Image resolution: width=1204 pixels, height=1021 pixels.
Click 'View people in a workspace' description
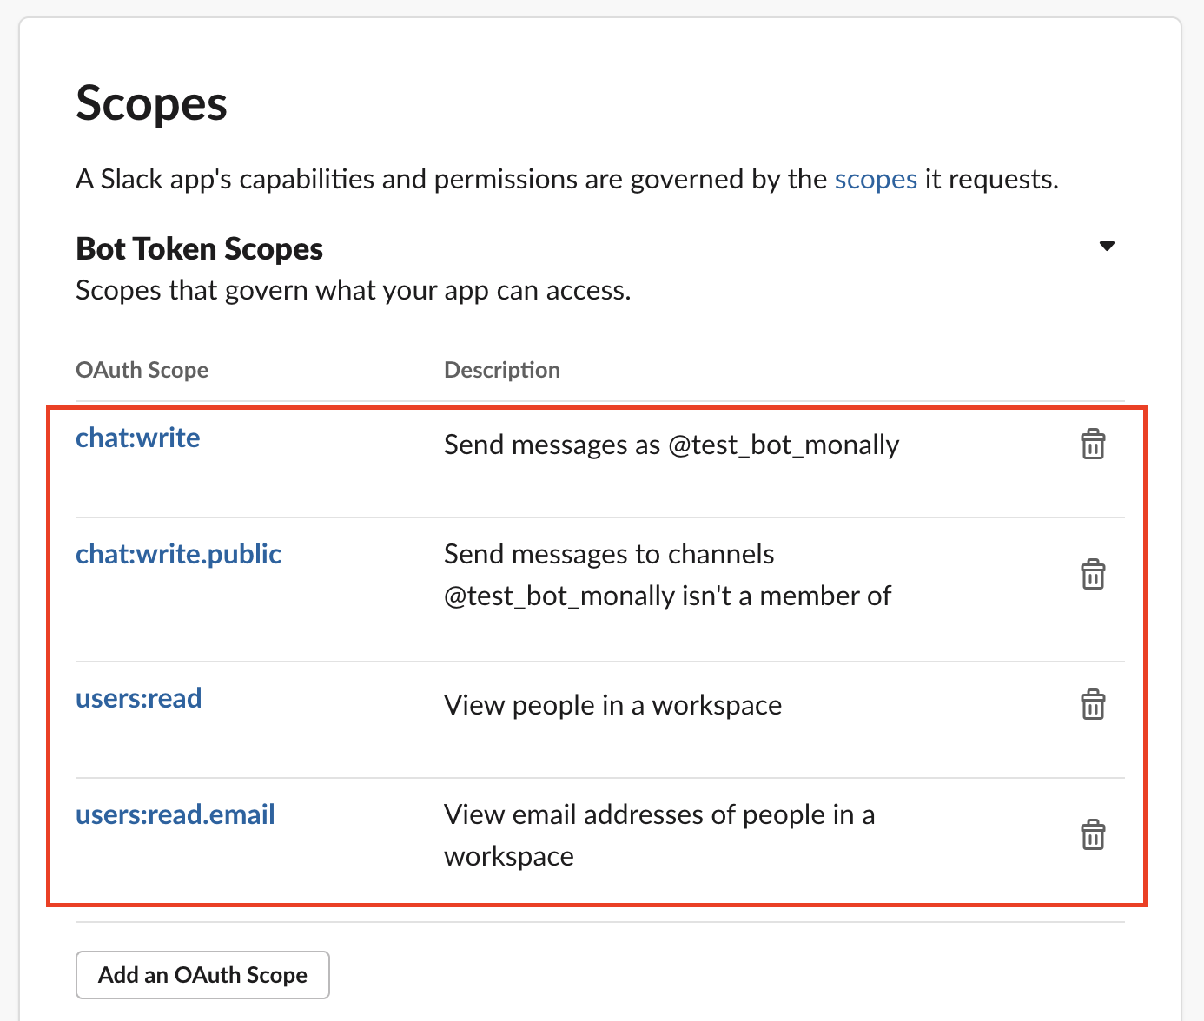[x=612, y=705]
